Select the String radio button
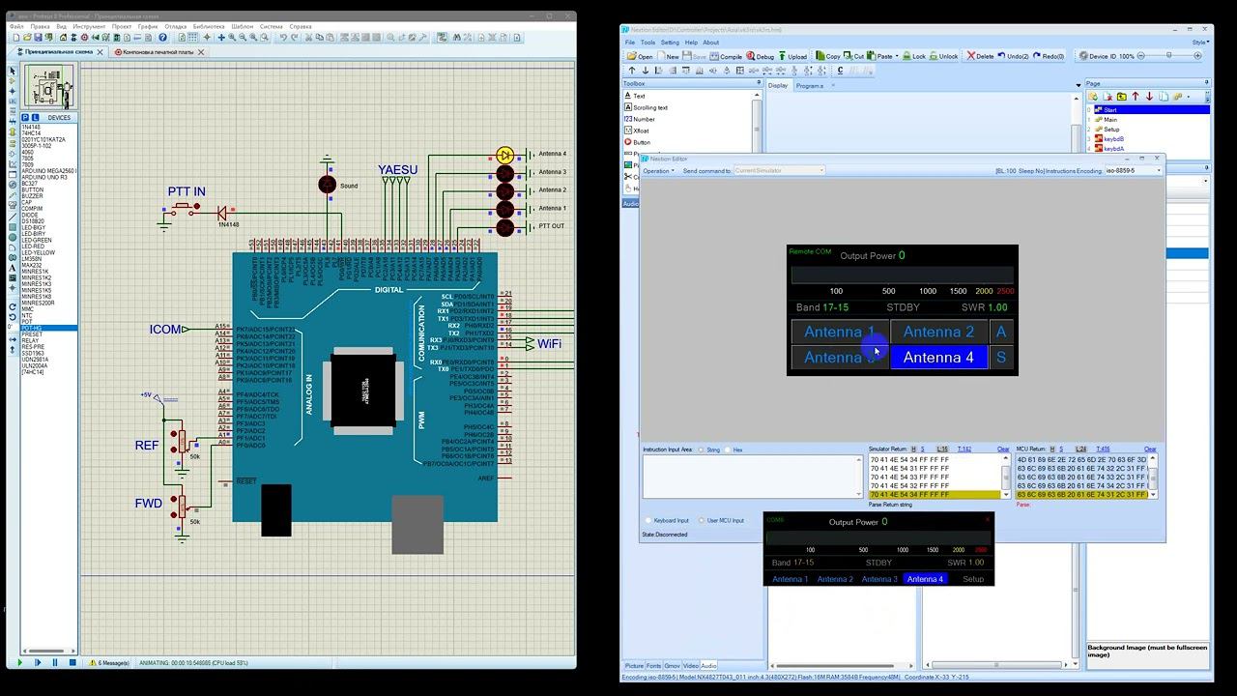 703,450
